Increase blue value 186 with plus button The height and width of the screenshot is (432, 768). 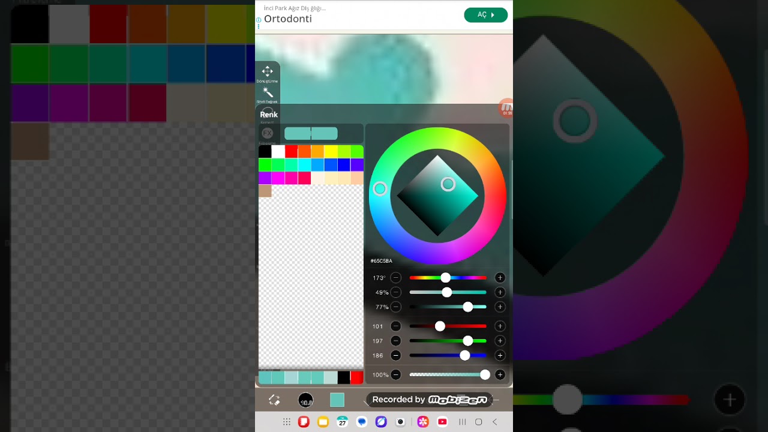click(500, 355)
